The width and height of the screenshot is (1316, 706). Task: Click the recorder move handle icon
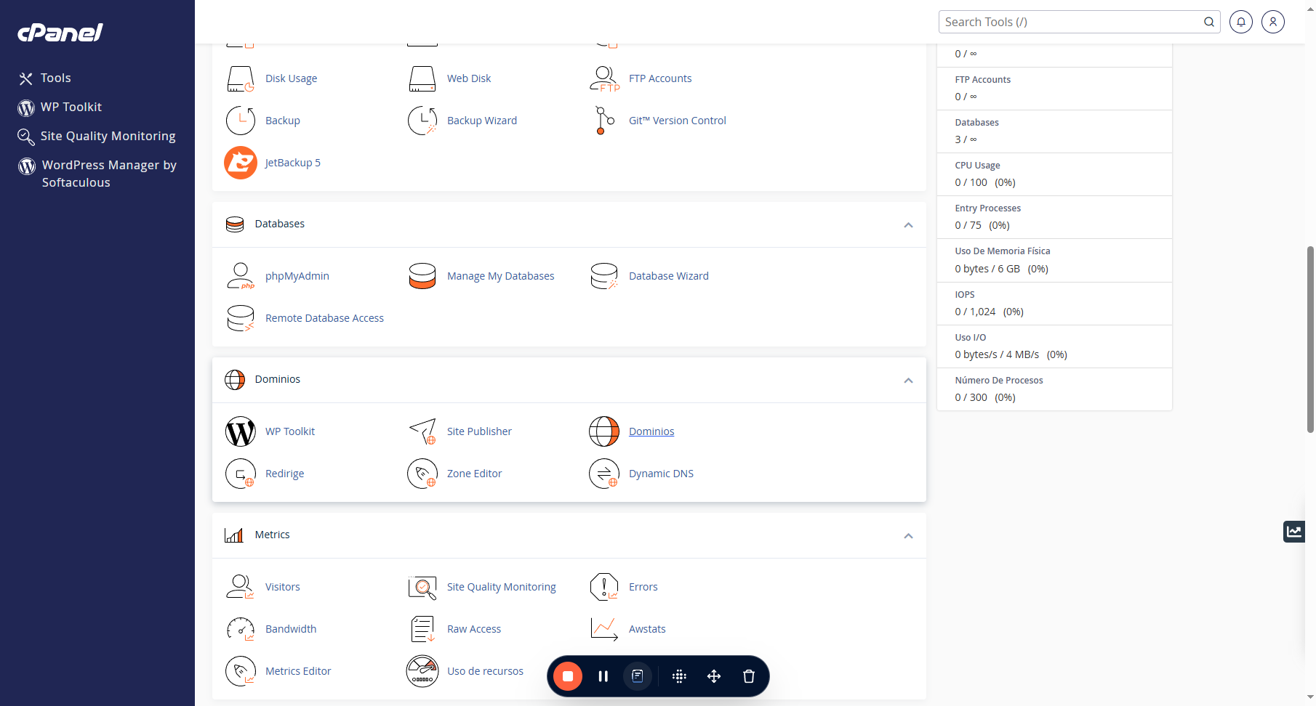click(714, 676)
